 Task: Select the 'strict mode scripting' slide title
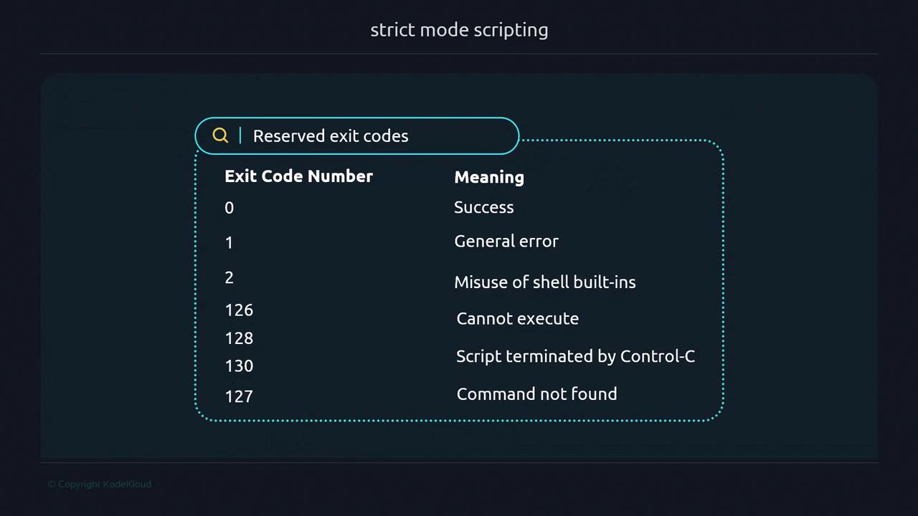459,30
